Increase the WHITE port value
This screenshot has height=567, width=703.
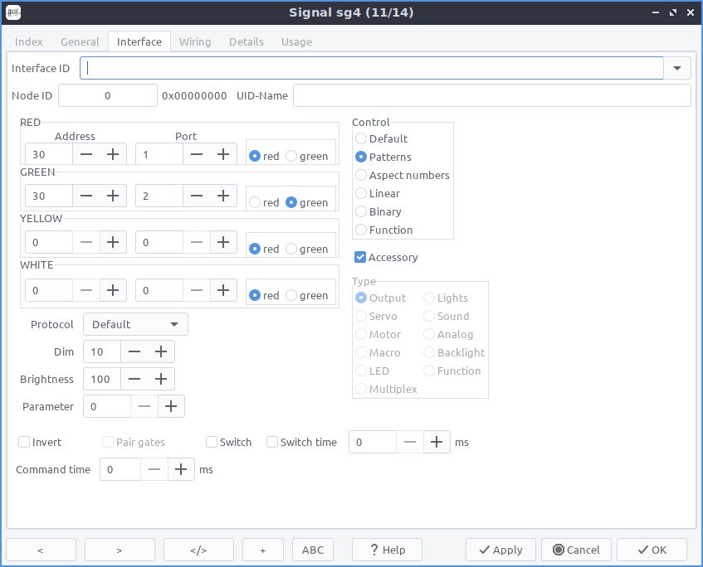(223, 290)
